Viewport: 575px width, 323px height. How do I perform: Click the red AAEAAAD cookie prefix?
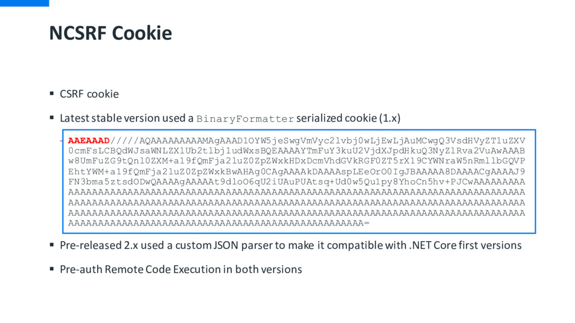(89, 141)
